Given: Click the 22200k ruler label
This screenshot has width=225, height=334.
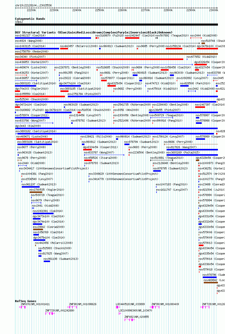Looking at the screenshot, I should pyautogui.click(x=31, y=10).
